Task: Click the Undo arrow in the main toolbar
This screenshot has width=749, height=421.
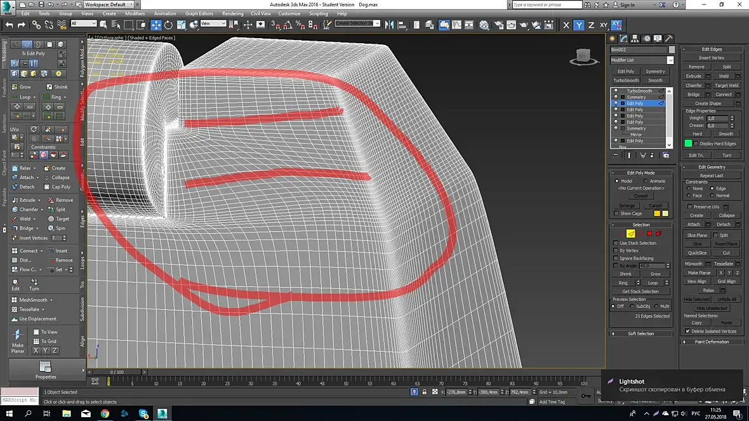Action: [10, 25]
